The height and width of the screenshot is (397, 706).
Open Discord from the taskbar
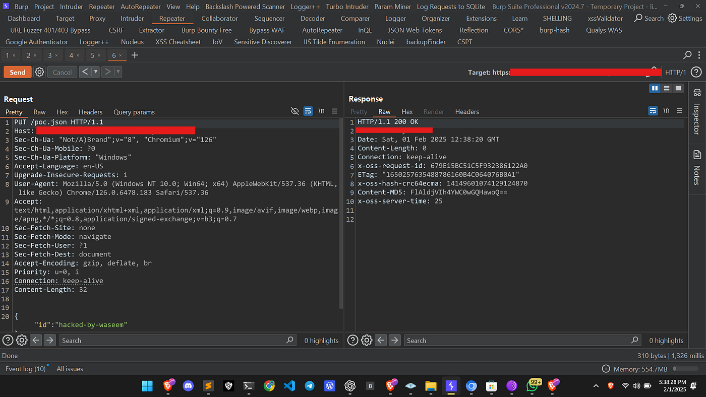(188, 386)
